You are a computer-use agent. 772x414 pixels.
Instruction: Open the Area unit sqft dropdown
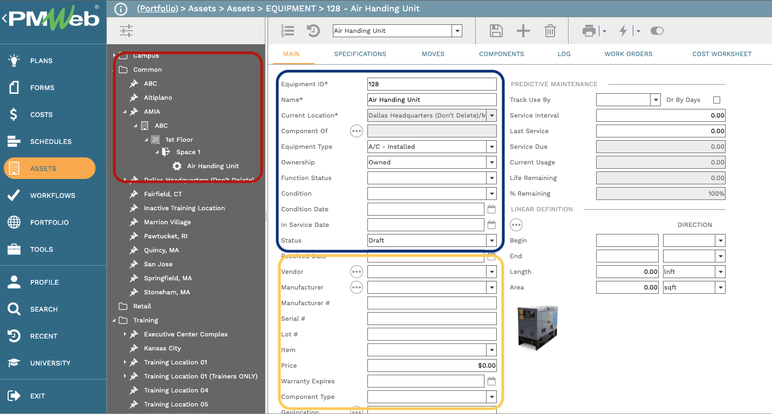[x=720, y=287]
